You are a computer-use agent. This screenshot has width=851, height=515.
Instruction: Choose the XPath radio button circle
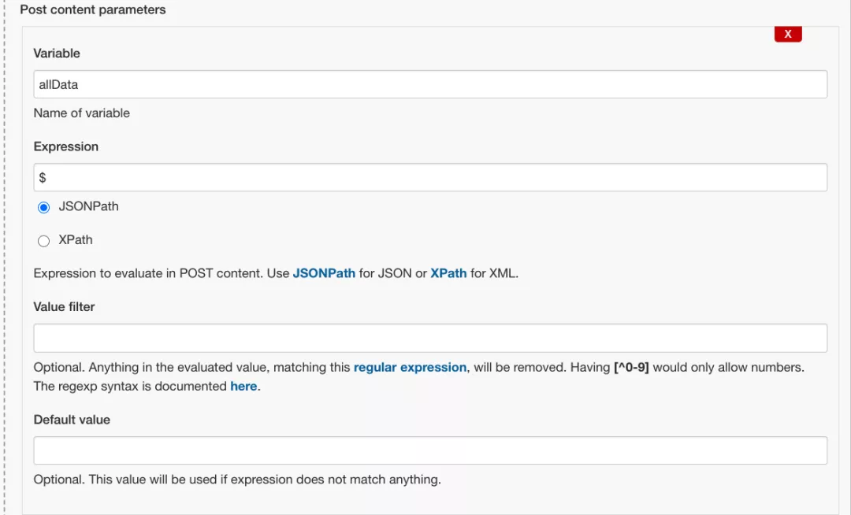[44, 241]
